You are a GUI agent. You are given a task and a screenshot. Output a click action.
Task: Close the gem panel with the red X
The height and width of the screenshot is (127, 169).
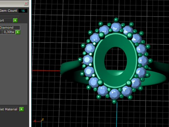click(26, 4)
